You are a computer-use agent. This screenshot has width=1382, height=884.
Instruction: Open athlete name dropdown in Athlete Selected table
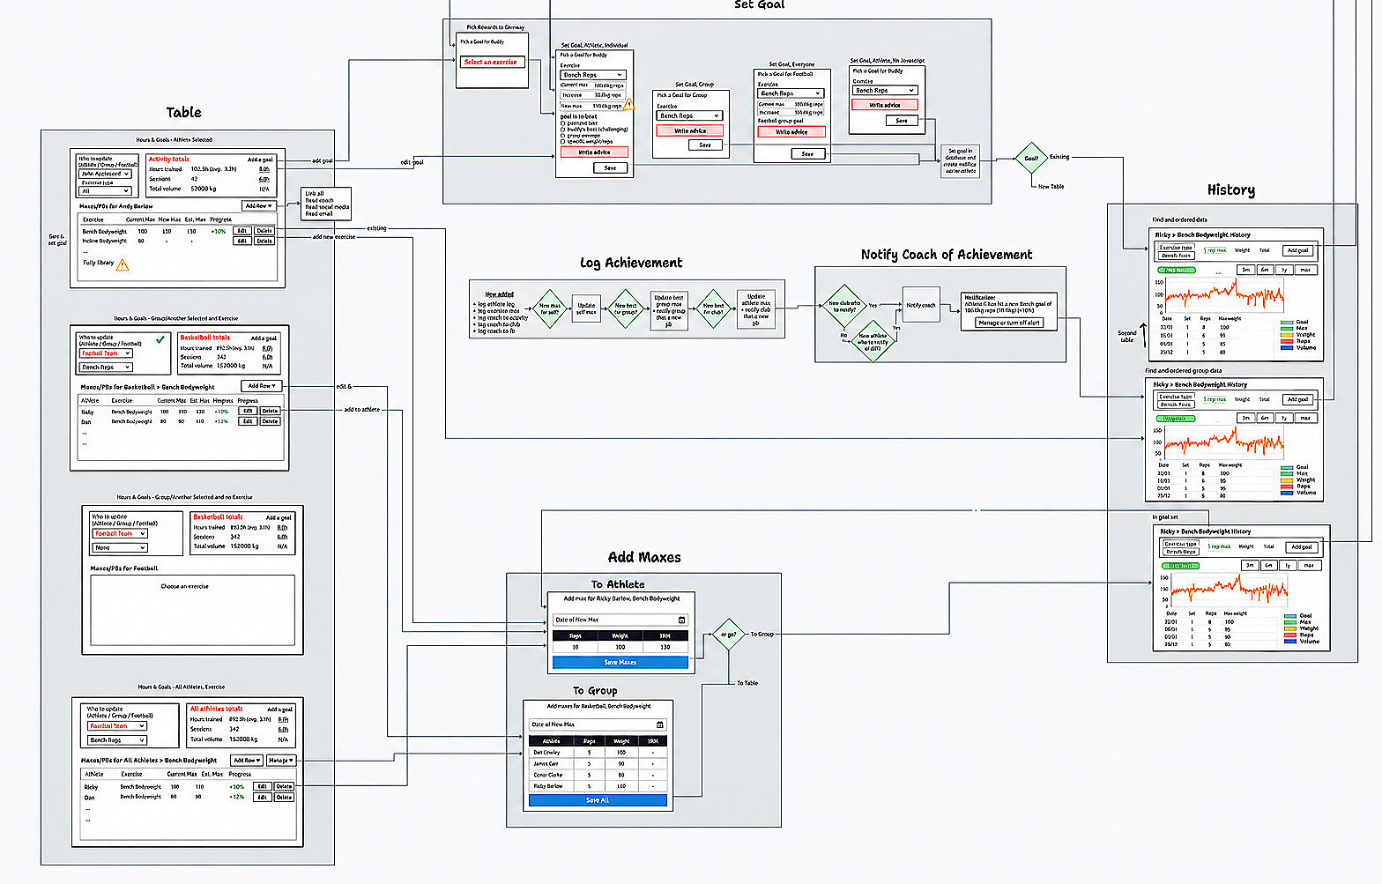(x=105, y=174)
